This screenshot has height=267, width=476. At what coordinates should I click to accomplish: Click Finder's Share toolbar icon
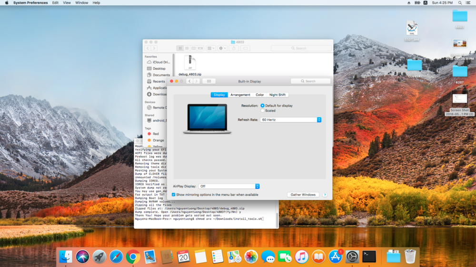tap(234, 48)
